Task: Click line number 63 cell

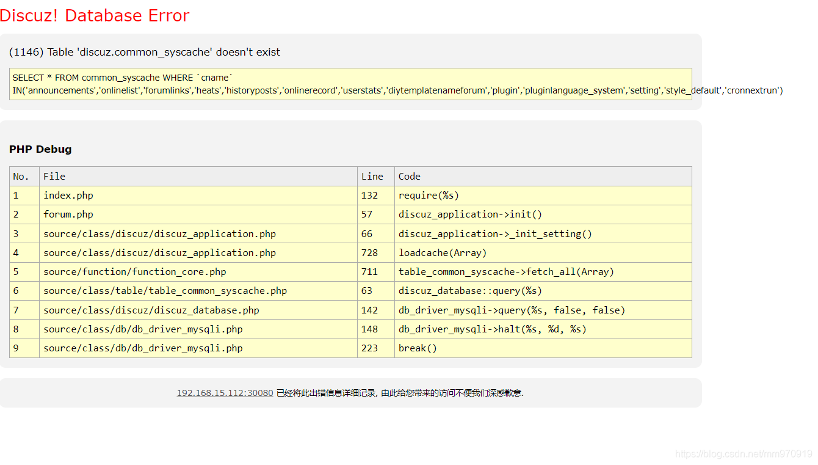Action: click(376, 291)
